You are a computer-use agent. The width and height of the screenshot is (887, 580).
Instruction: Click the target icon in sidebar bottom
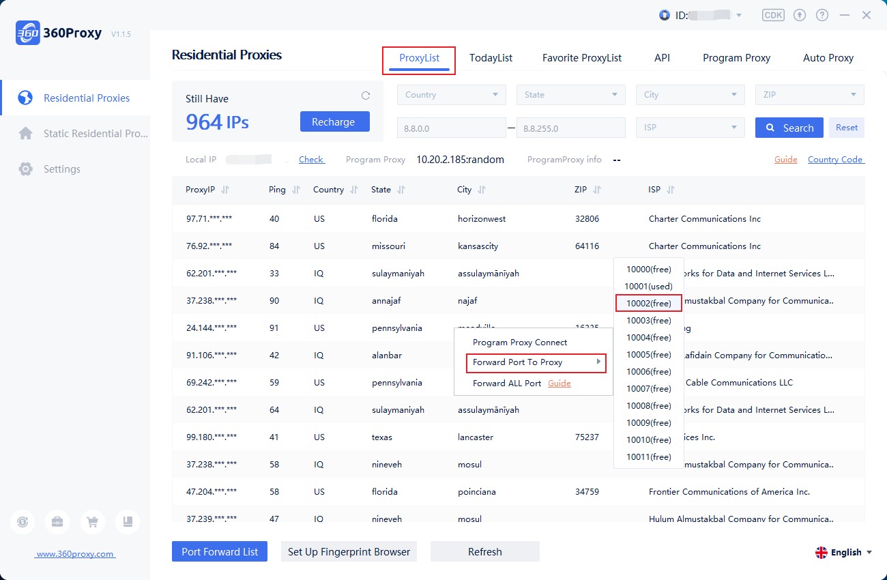point(23,522)
